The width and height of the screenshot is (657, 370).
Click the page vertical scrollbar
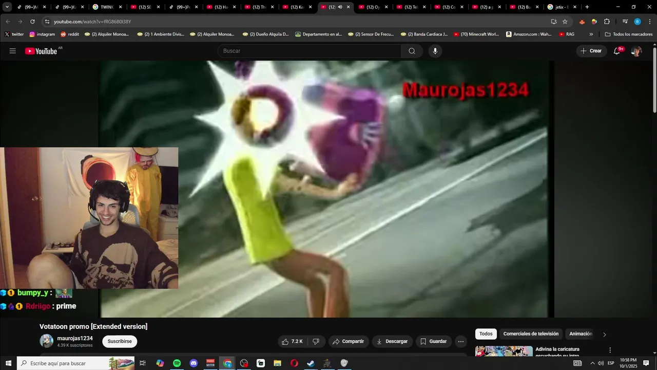[x=654, y=80]
